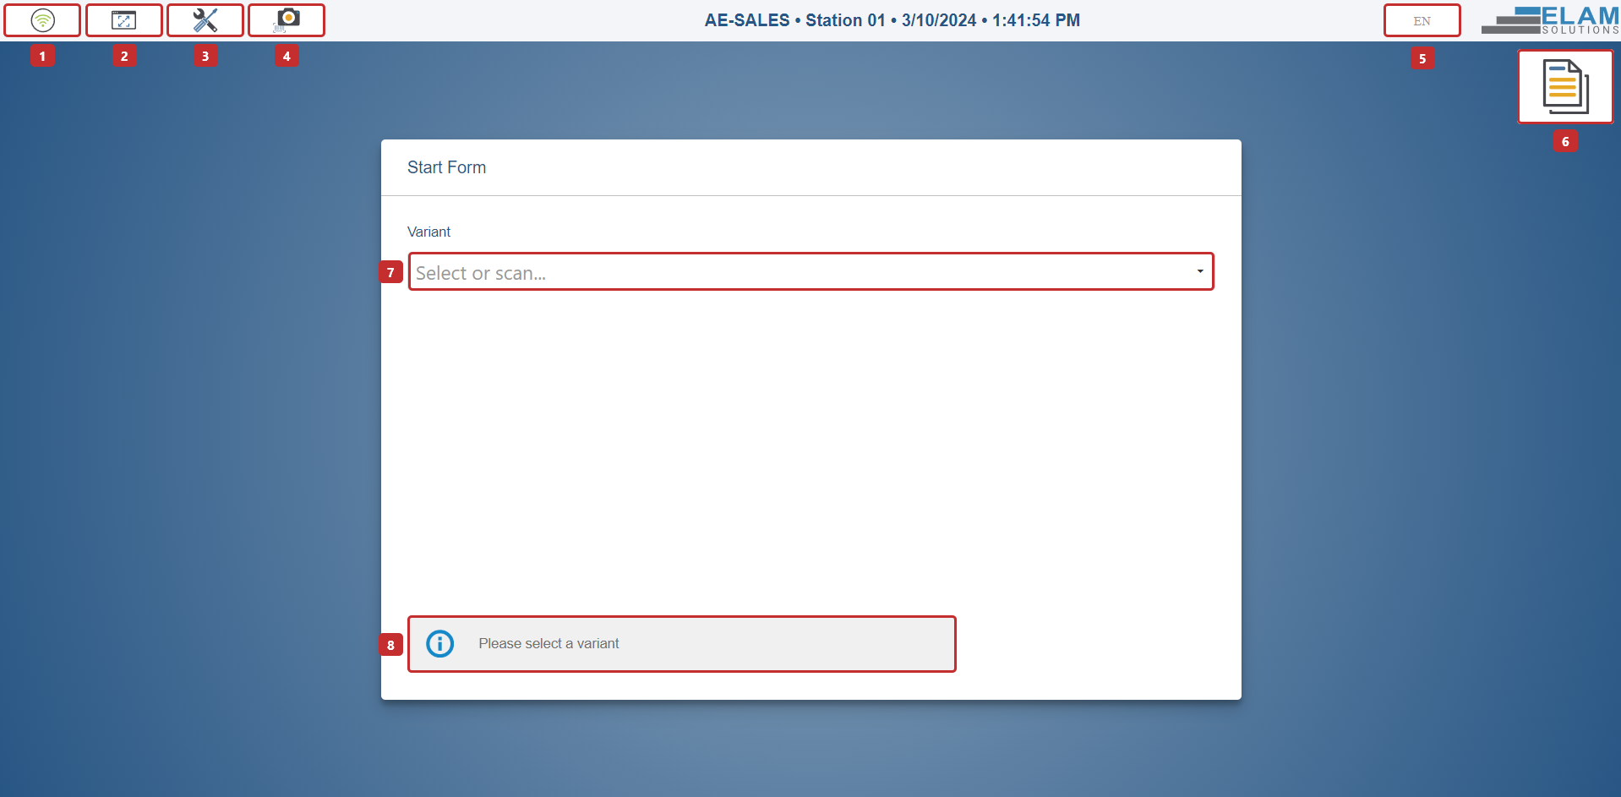The width and height of the screenshot is (1621, 797).
Task: Click the camera barcode scan icon
Action: (x=287, y=19)
